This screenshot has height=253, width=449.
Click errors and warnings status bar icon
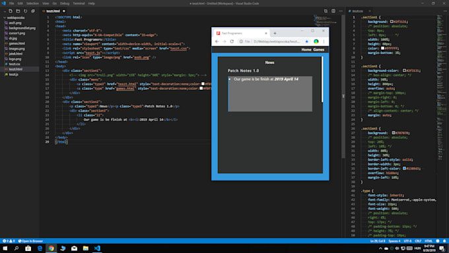[9, 241]
